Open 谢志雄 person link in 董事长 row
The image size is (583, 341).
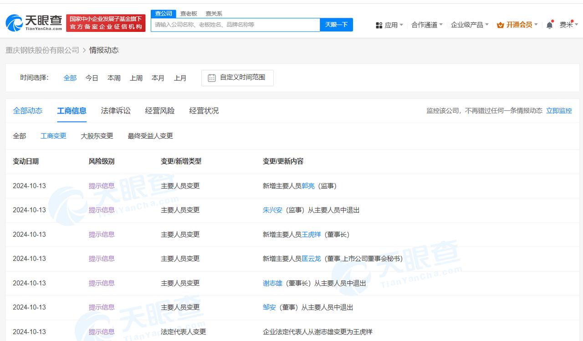[272, 284]
